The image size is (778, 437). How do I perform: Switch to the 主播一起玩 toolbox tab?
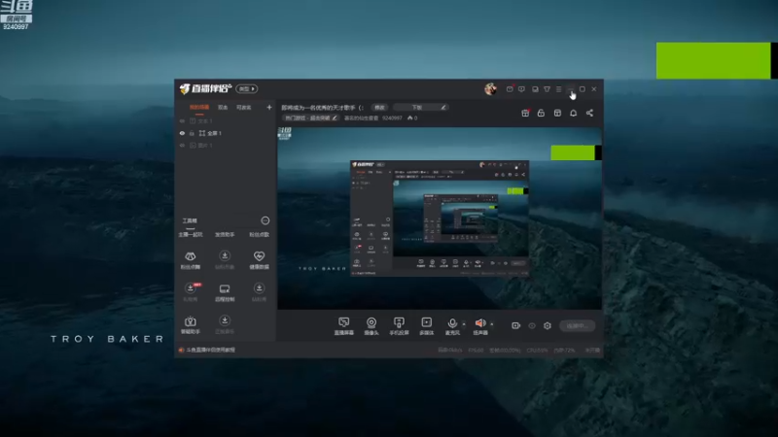(191, 234)
